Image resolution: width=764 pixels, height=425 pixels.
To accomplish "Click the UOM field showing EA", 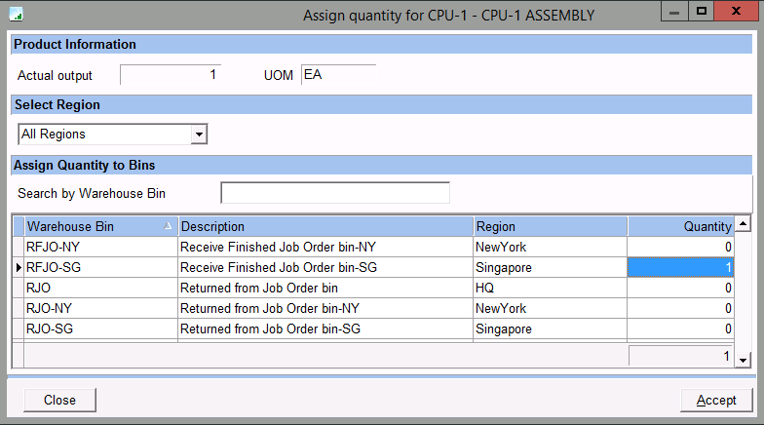I will [337, 75].
